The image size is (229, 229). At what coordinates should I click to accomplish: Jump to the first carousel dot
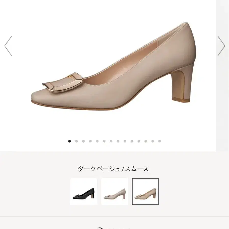[x=70, y=141]
